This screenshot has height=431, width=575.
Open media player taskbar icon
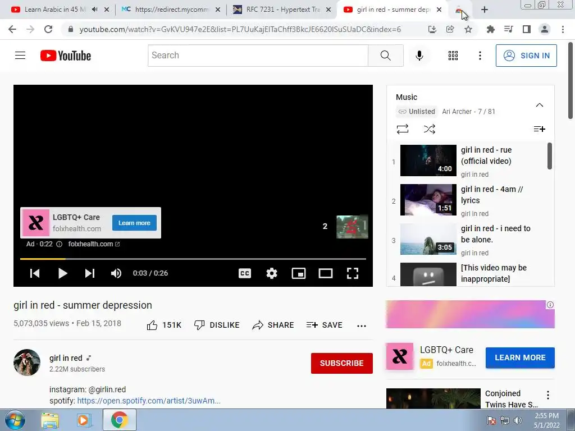pyautogui.click(x=83, y=420)
